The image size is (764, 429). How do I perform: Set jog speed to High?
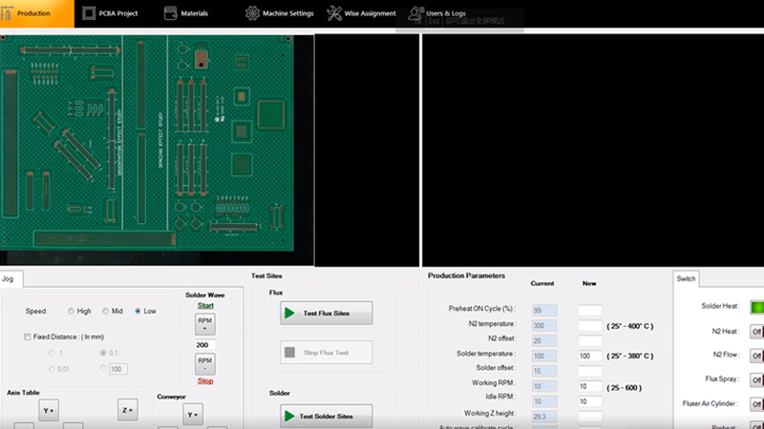71,312
